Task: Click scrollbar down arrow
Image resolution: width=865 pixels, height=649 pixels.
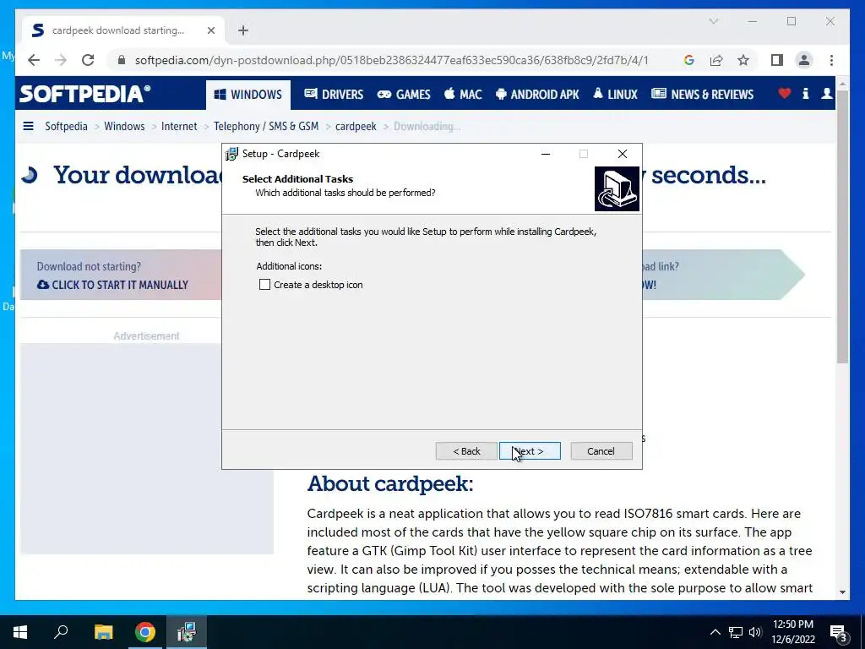Action: [842, 592]
